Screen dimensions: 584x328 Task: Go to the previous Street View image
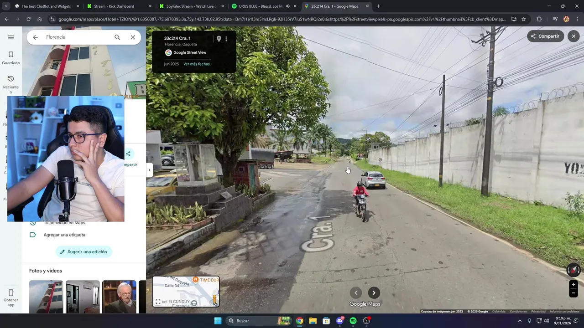pos(356,293)
